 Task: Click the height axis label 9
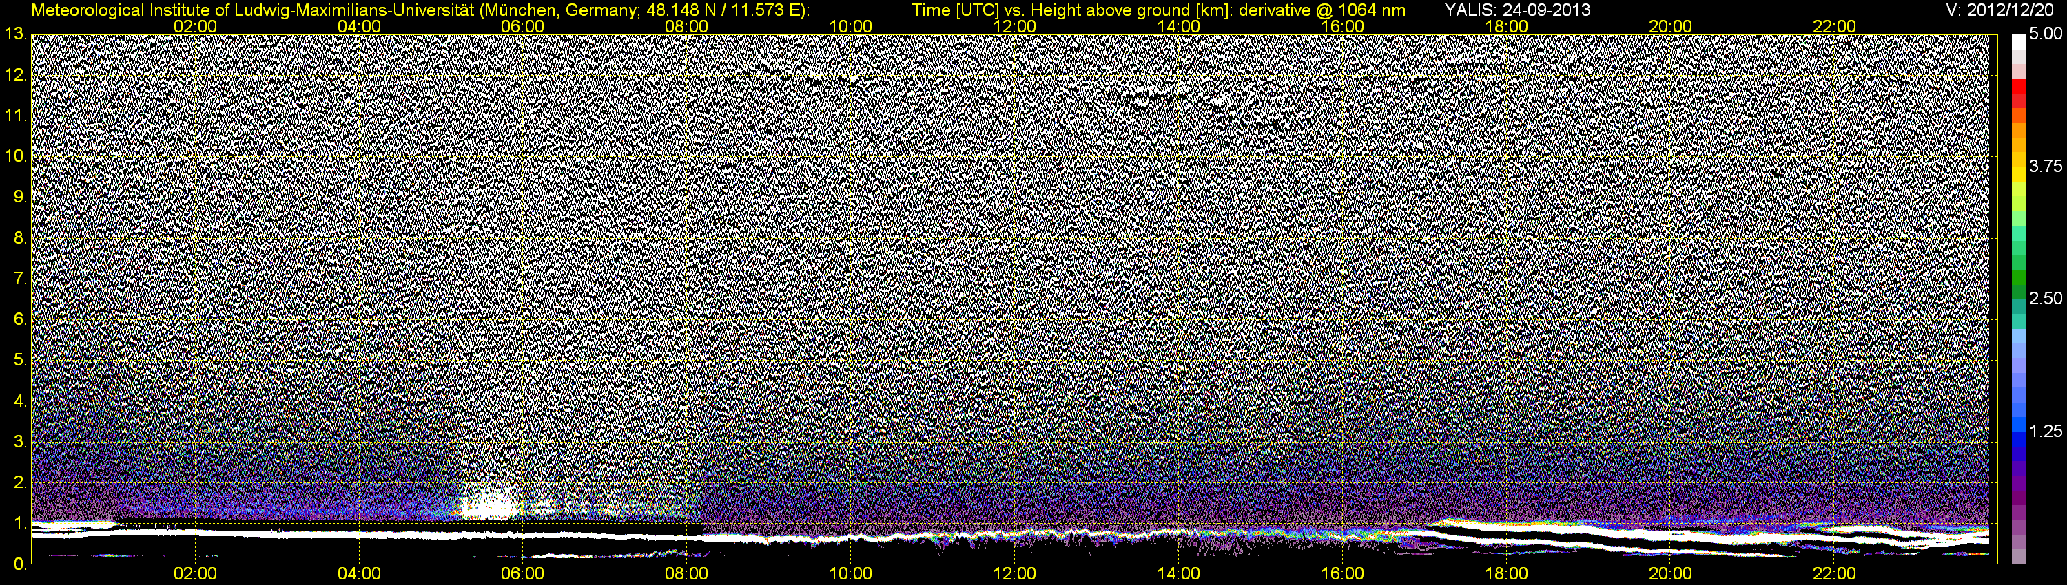[19, 197]
